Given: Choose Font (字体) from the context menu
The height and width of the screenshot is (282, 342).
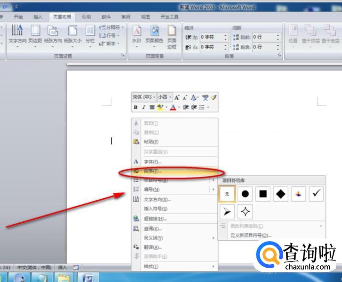Looking at the screenshot, I should (x=174, y=162).
